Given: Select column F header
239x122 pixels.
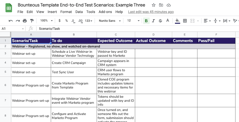Looking at the screenshot, I should click(216, 34).
